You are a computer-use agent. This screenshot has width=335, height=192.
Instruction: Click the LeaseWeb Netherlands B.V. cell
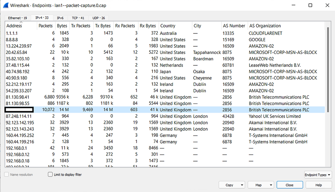[x=275, y=65]
